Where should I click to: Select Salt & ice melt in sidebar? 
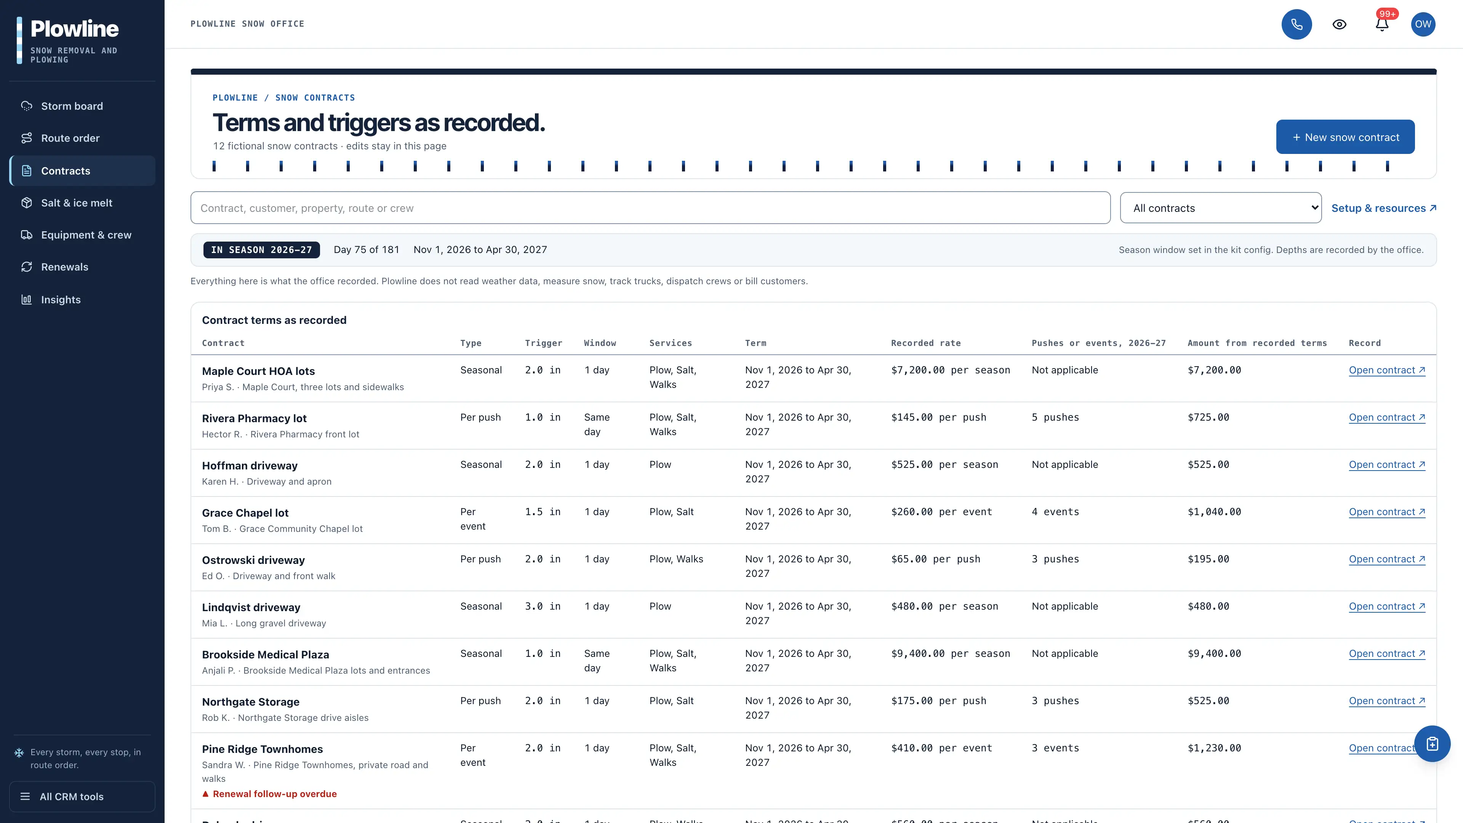82,203
